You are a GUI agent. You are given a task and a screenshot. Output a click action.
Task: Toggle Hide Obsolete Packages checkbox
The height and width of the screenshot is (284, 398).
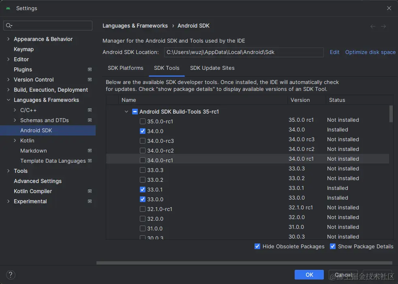(x=257, y=246)
